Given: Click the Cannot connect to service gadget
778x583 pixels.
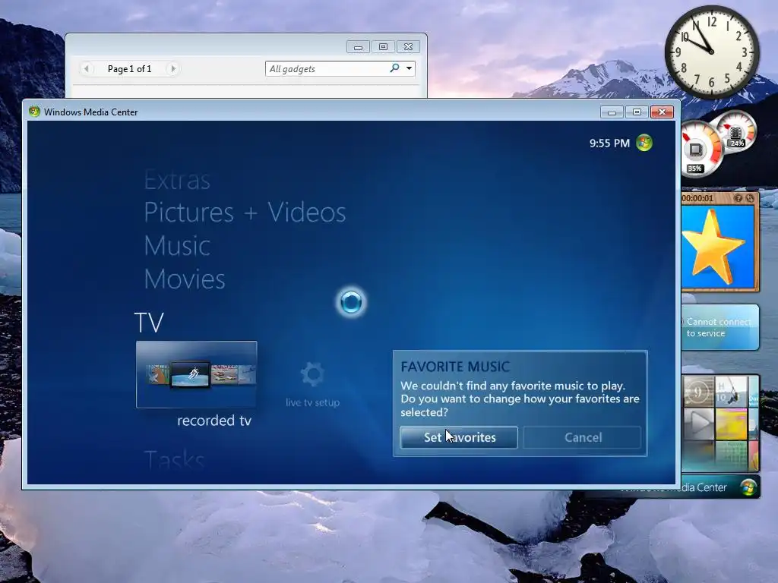Looking at the screenshot, I should click(719, 328).
